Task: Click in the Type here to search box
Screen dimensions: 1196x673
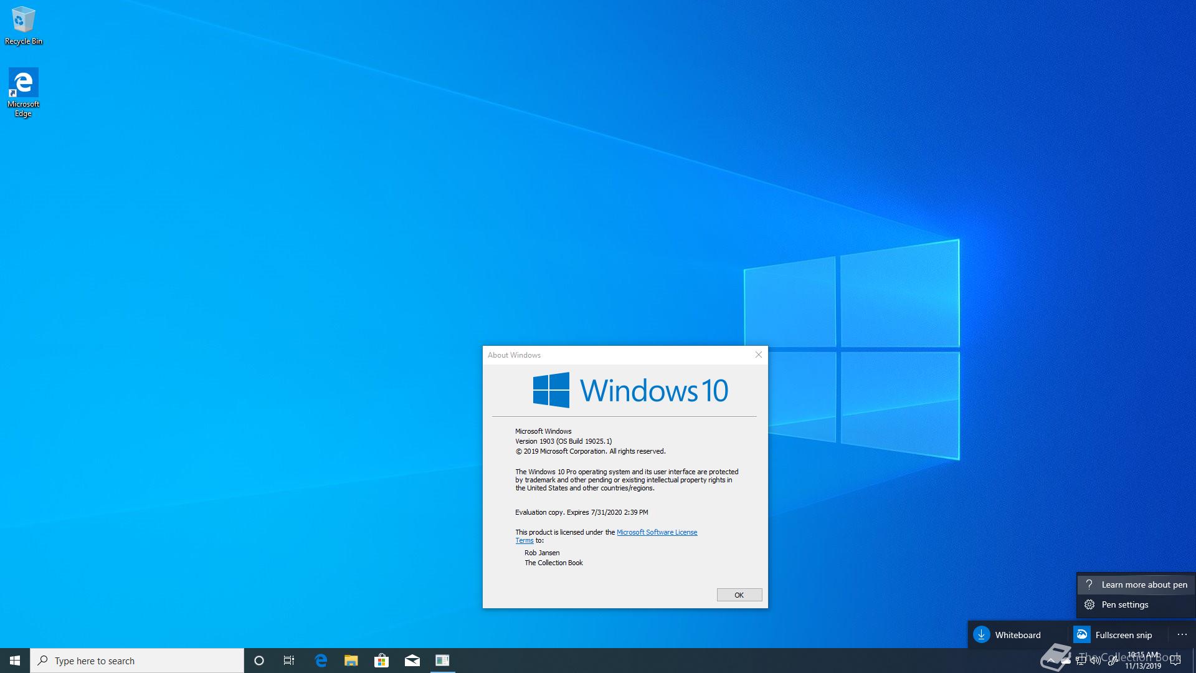Action: pos(137,661)
